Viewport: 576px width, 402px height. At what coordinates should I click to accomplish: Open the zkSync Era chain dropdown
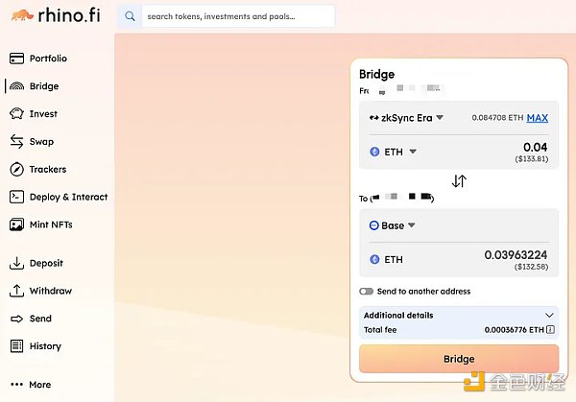point(406,118)
